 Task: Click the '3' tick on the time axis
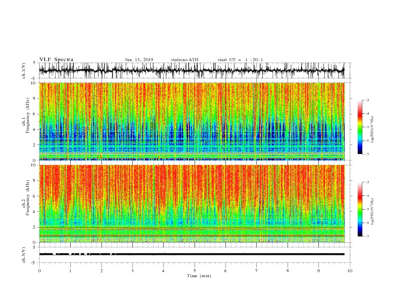(132, 271)
